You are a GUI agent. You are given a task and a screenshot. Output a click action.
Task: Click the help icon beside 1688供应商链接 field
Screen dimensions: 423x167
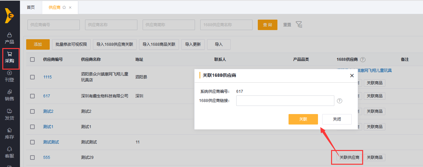[x=340, y=101]
